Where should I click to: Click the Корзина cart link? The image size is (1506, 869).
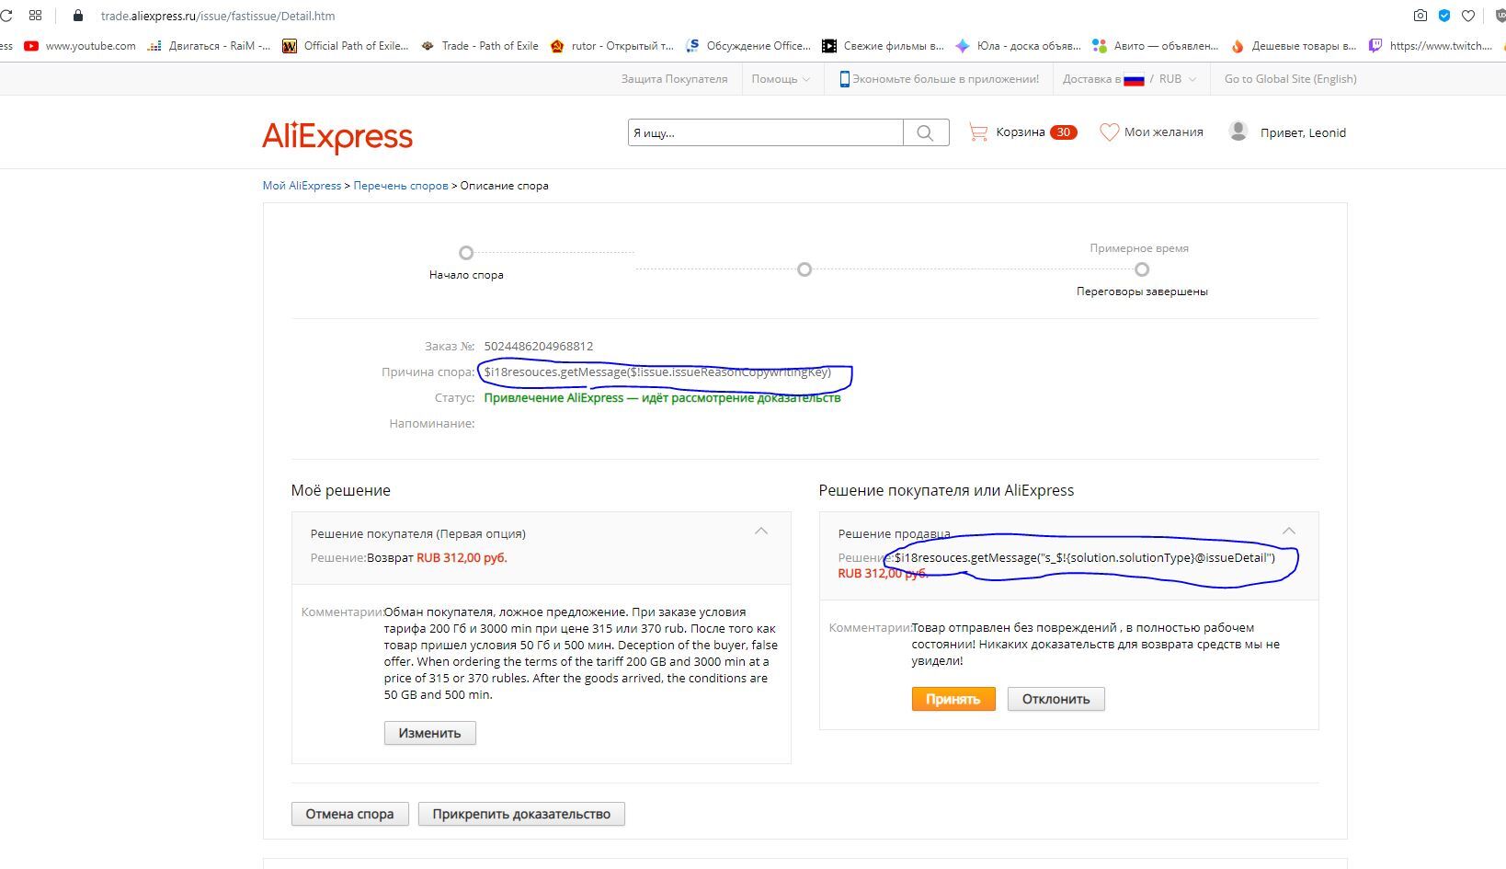[1021, 132]
